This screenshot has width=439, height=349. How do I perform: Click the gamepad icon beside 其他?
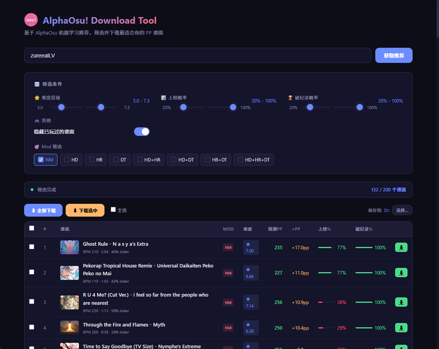[37, 121]
